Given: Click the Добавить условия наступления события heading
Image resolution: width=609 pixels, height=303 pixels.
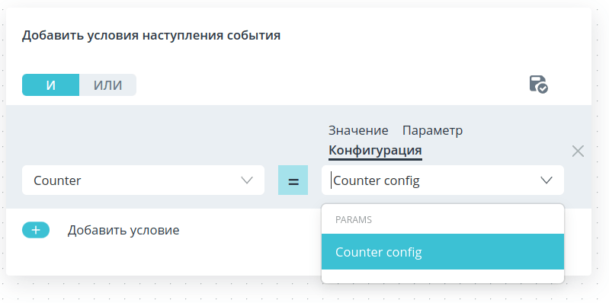Looking at the screenshot, I should [151, 35].
